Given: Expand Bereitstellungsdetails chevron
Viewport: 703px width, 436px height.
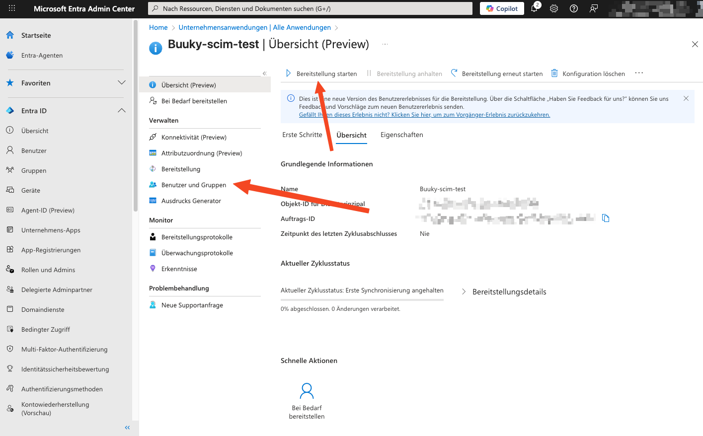Looking at the screenshot, I should (464, 292).
